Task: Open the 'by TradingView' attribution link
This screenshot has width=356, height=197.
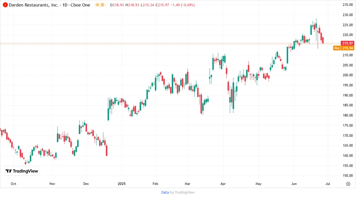Action: click(182, 192)
